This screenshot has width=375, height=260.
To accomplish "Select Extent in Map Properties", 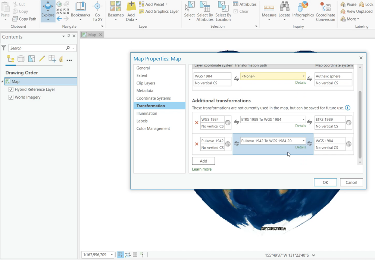I will 142,75.
